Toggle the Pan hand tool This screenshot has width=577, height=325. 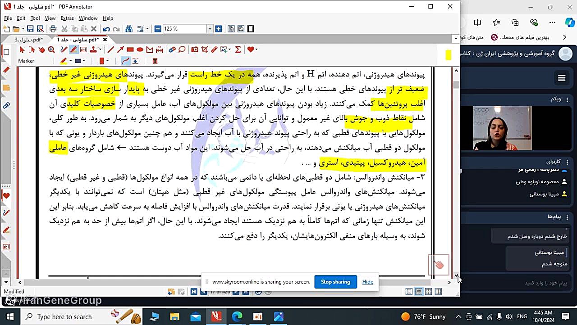pos(41,50)
